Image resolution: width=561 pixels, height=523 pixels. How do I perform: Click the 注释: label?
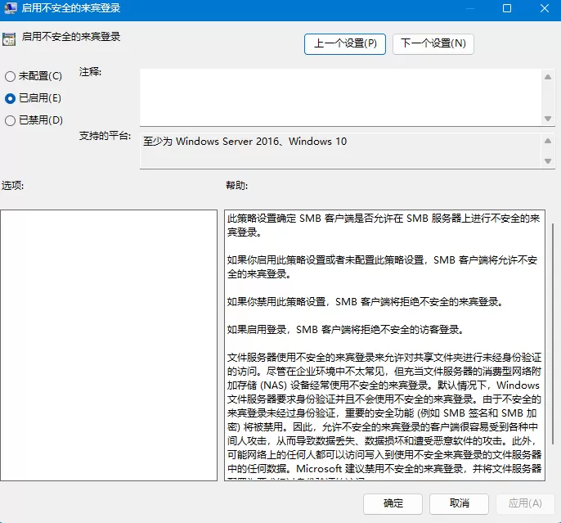[90, 72]
